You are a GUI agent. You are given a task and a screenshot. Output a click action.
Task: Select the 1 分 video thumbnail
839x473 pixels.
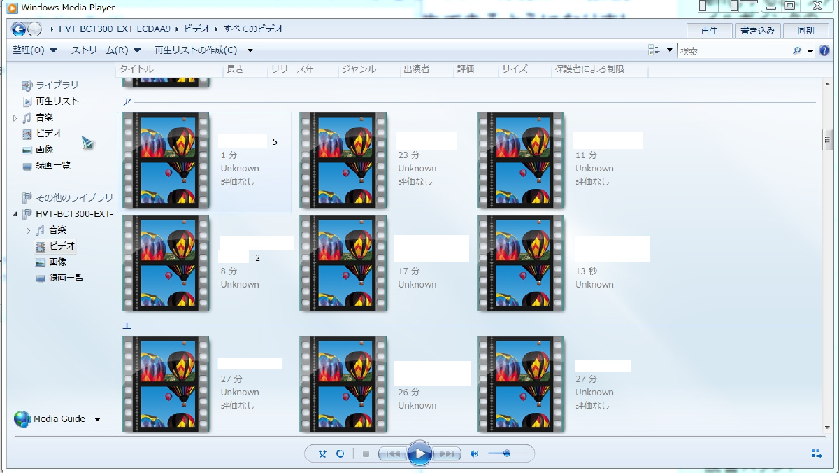[x=166, y=160]
